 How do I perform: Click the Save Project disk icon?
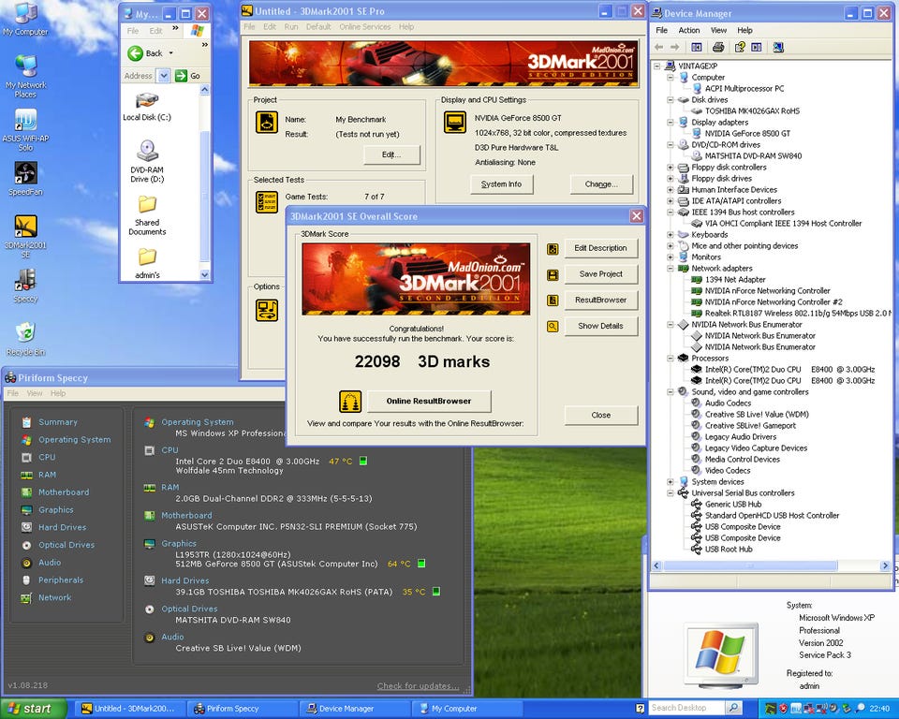[553, 275]
